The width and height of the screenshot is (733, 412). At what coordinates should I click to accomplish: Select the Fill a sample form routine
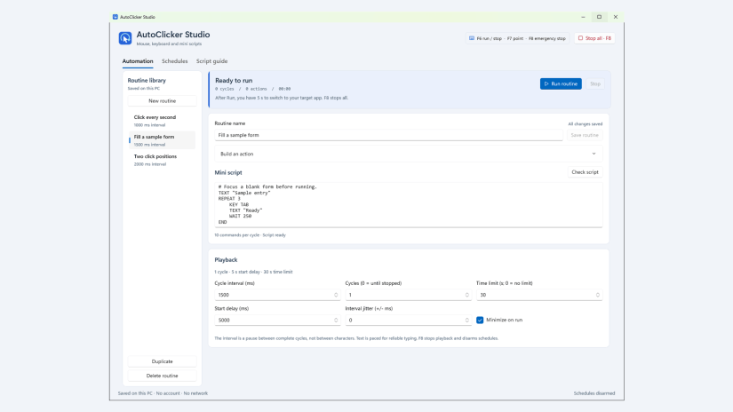[163, 140]
